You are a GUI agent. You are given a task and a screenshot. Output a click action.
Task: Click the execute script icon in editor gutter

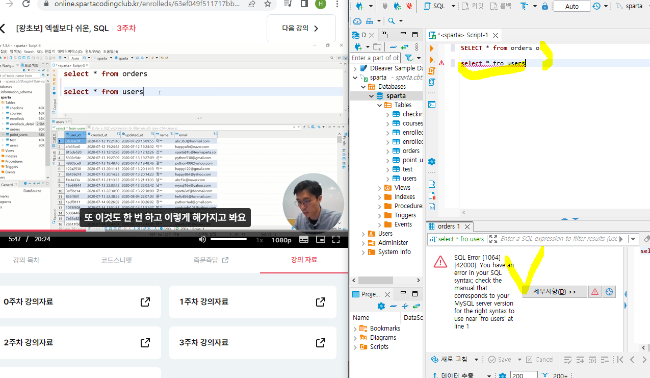(432, 71)
